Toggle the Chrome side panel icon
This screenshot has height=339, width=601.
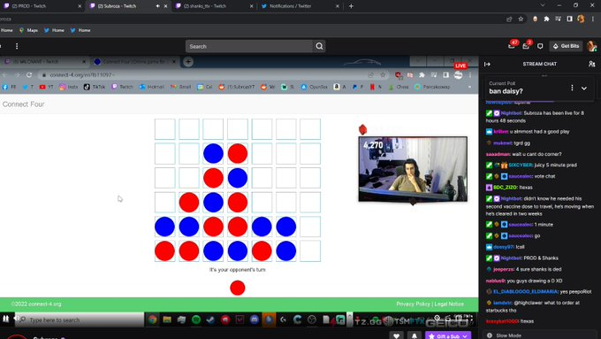click(569, 19)
